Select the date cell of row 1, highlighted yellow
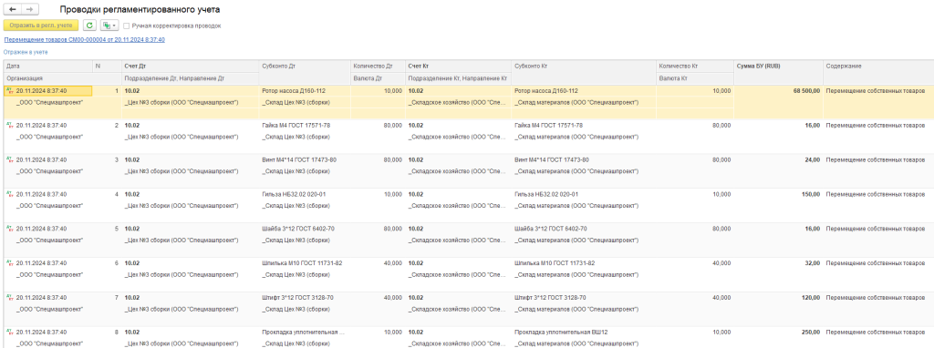 pyautogui.click(x=47, y=91)
